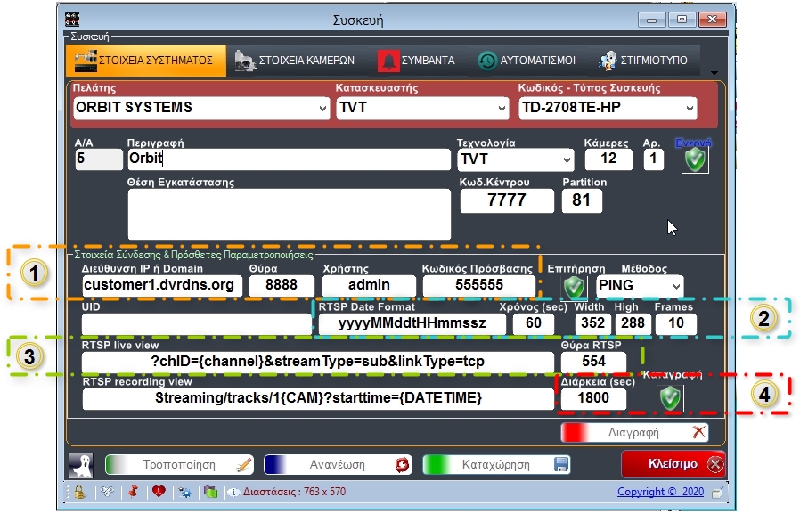The width and height of the screenshot is (800, 514).
Task: Click the Copyright © 2020 link
Action: pyautogui.click(x=660, y=492)
